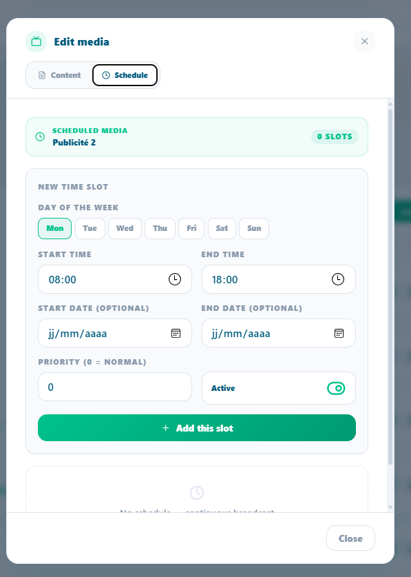Toggle the Active switch off
411x577 pixels.
[336, 388]
